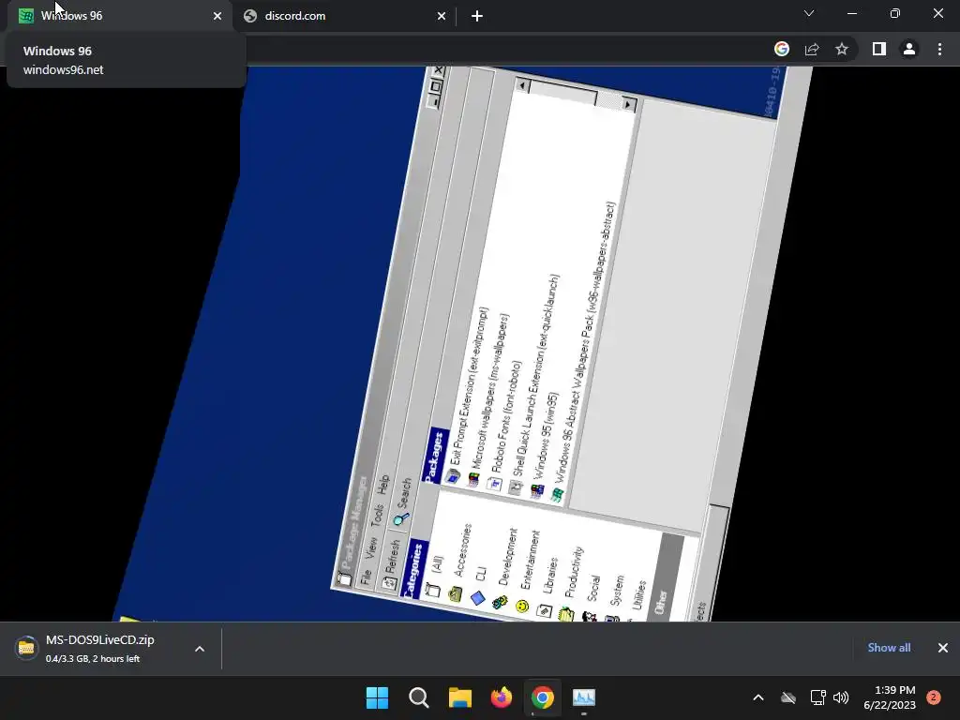960x720 pixels.
Task: Click the Windows 96 Abstract Wallpapers icon
Action: [557, 495]
